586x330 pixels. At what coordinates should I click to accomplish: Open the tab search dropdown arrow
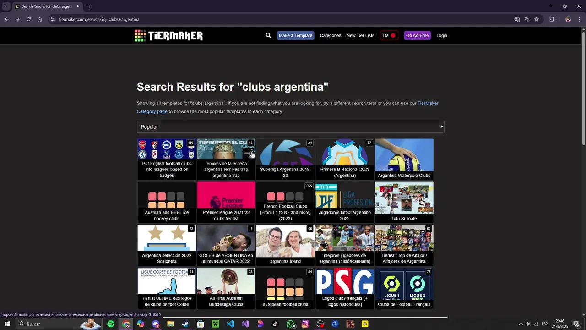(x=6, y=6)
